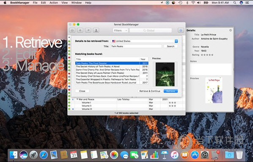Screen dimensions: 253x162
Task: Click the magnifier in the Global search field
Action: tap(144, 31)
